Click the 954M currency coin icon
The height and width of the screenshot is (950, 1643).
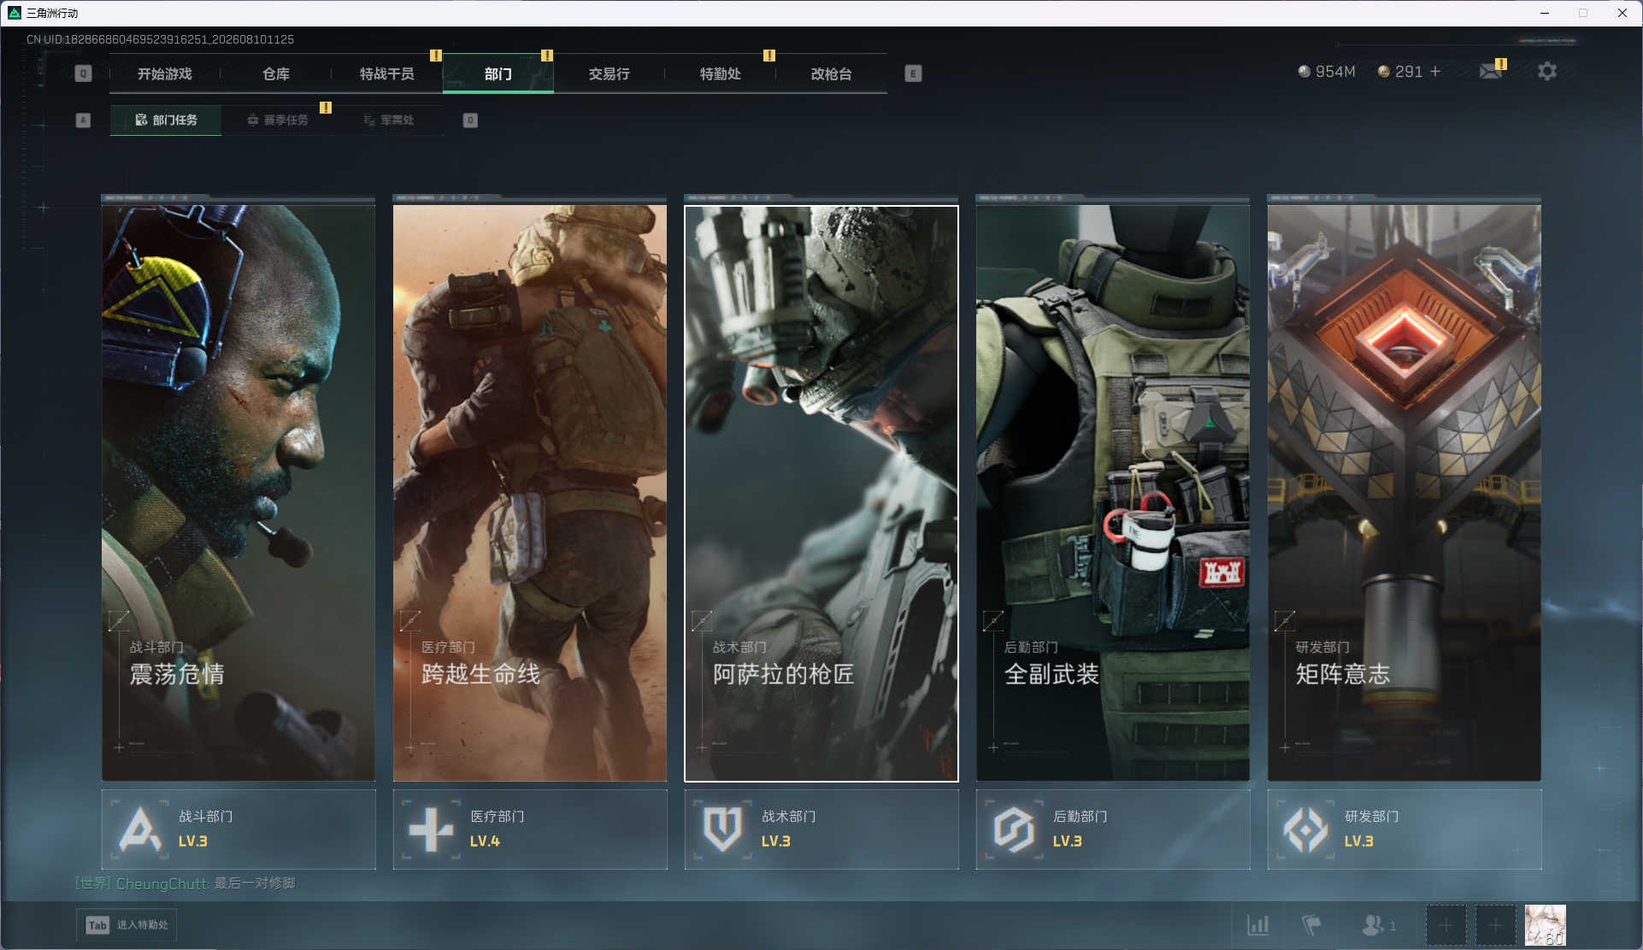click(1304, 72)
